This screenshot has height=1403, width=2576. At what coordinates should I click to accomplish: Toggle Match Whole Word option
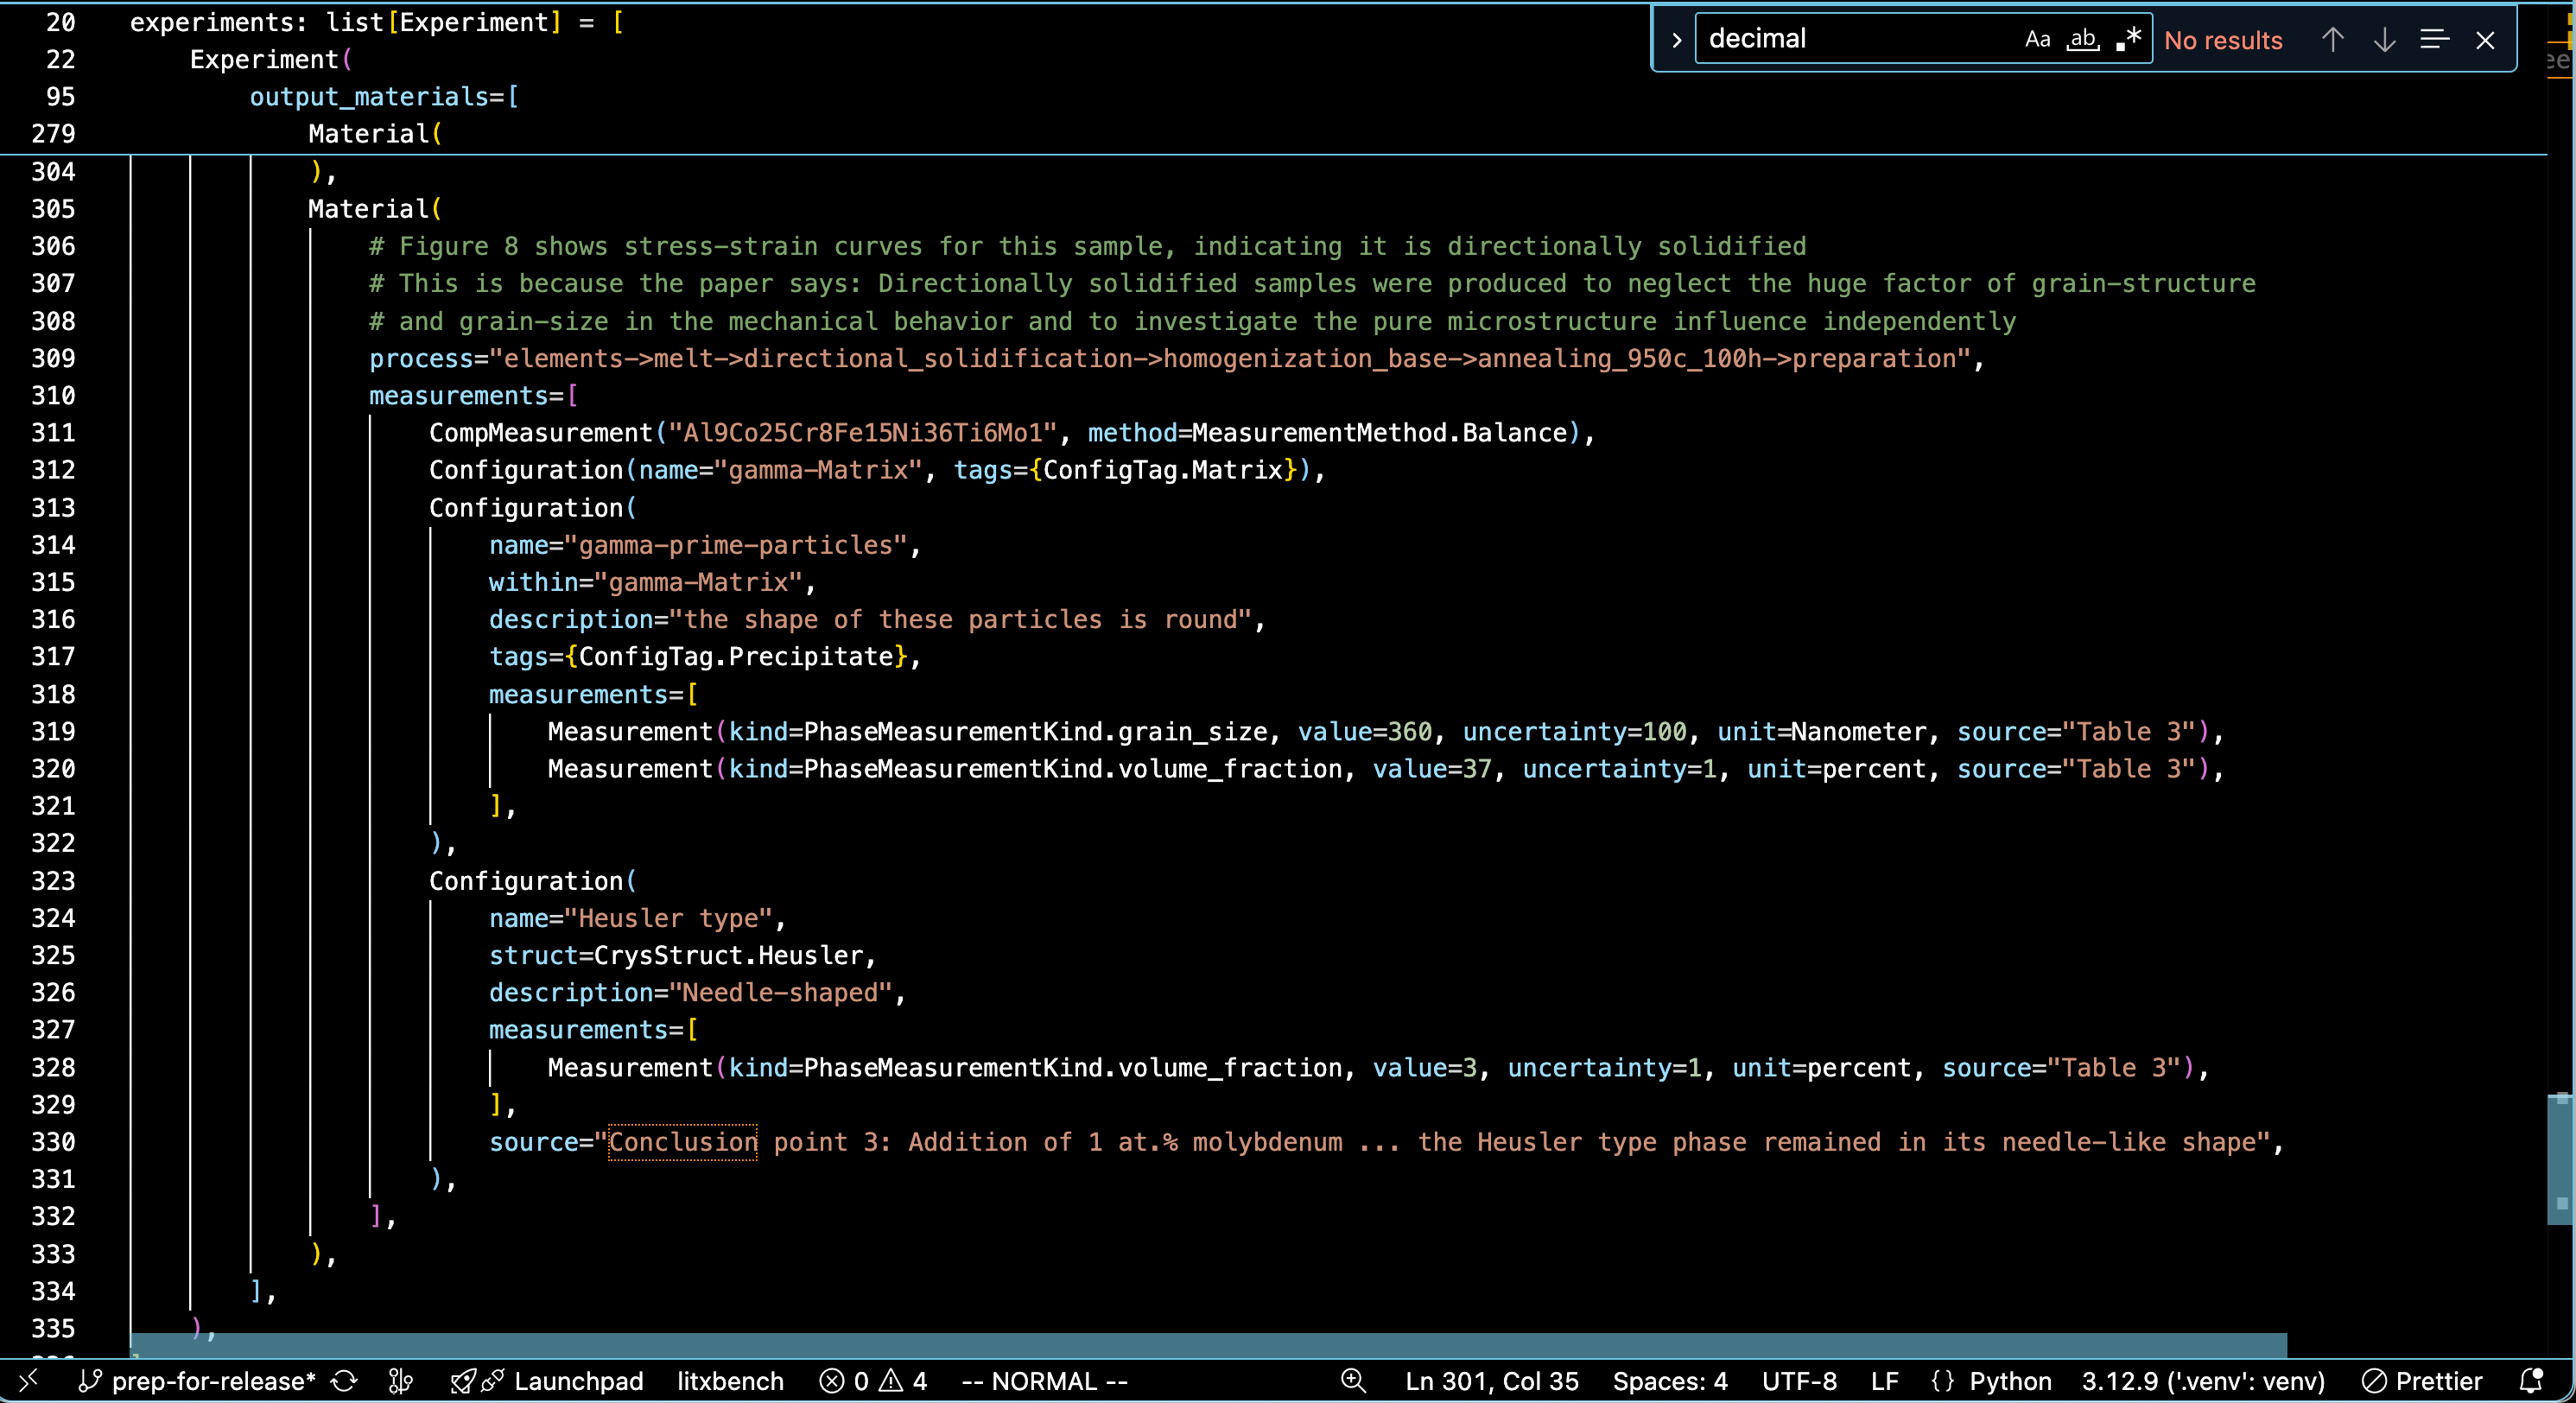tap(2083, 39)
